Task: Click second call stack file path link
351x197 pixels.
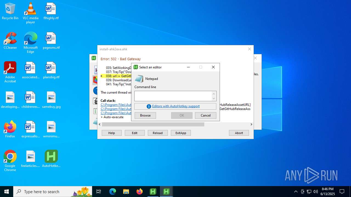Action: pos(116,109)
